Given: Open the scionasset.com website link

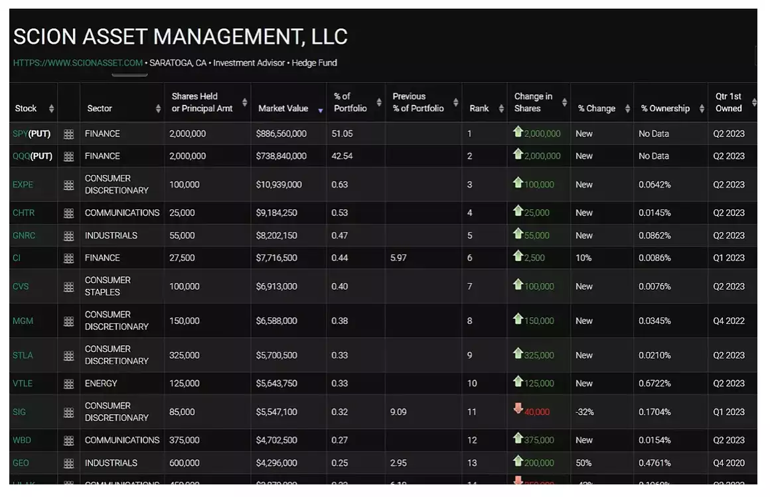Looking at the screenshot, I should [x=78, y=63].
